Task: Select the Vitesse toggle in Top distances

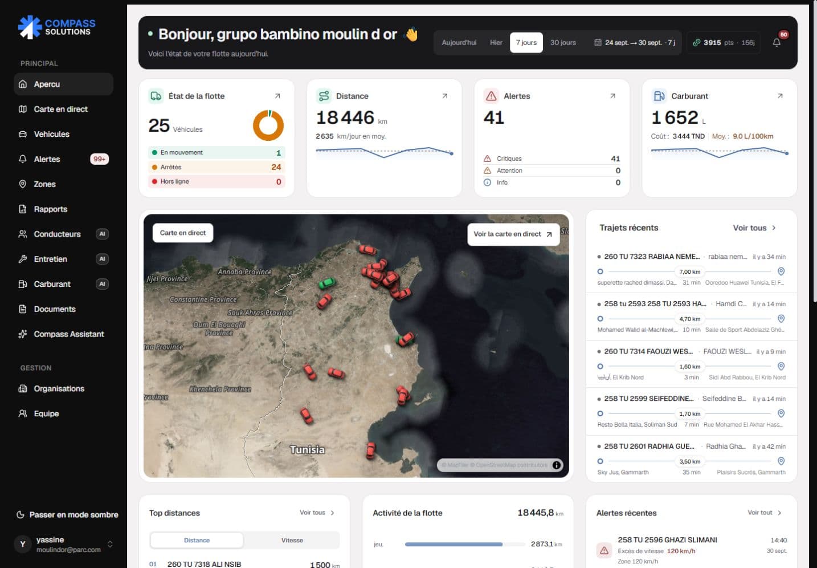Action: 292,540
